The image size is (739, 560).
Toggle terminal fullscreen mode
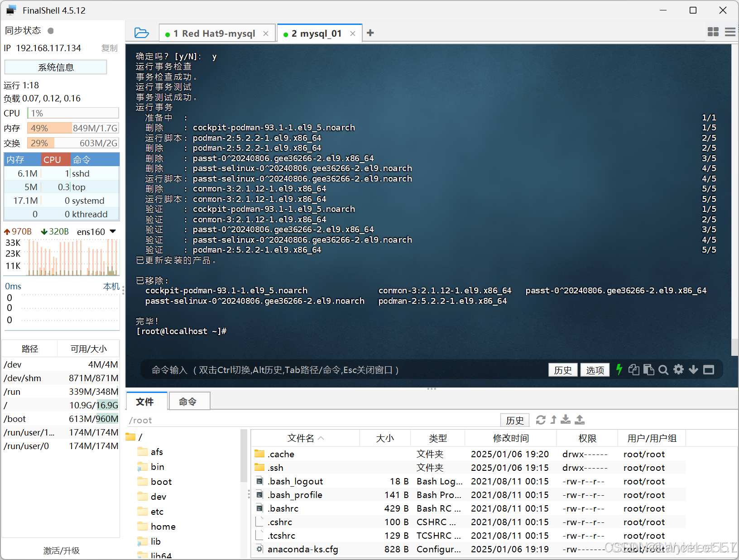tap(709, 369)
